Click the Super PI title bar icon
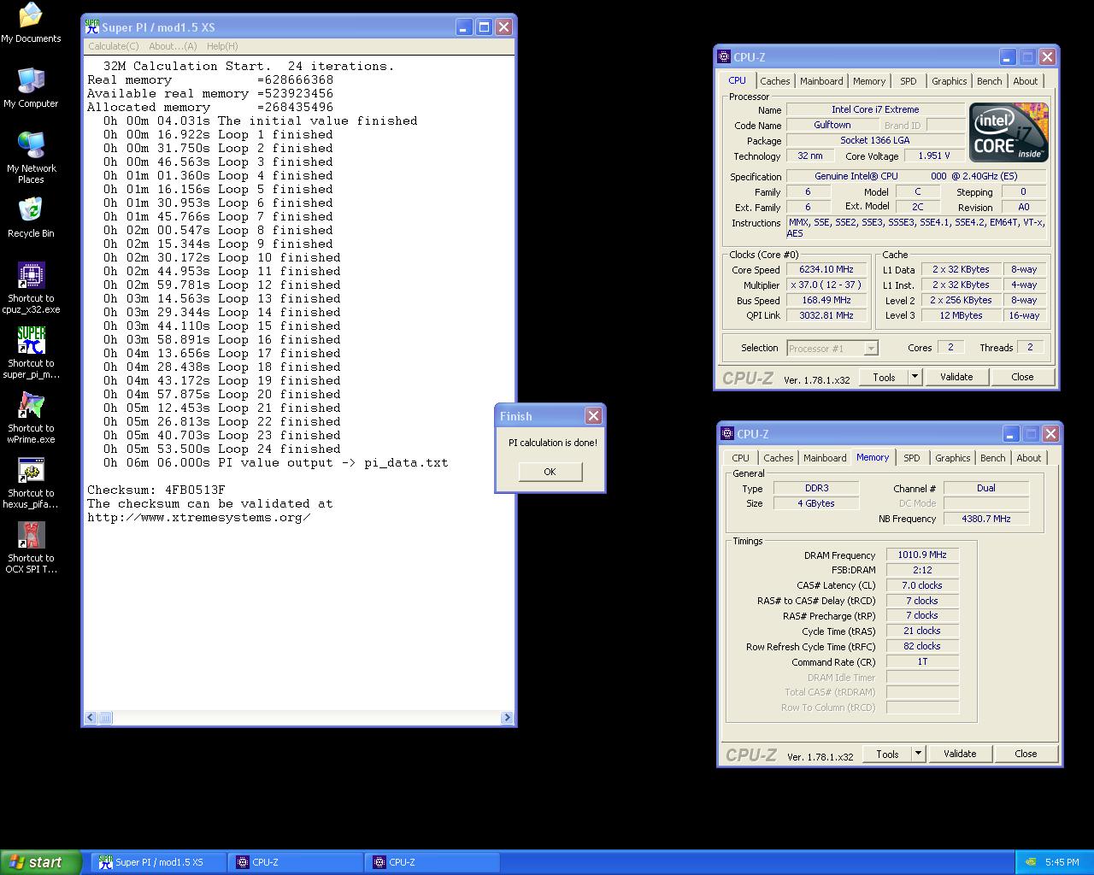The image size is (1094, 875). tap(92, 27)
